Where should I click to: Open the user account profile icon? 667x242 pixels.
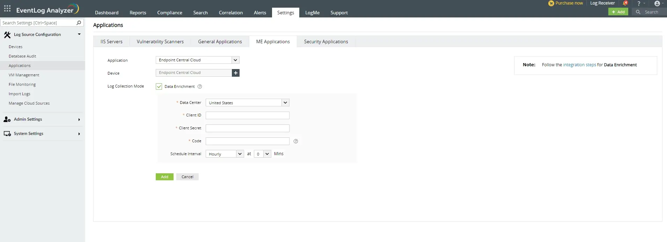click(657, 3)
